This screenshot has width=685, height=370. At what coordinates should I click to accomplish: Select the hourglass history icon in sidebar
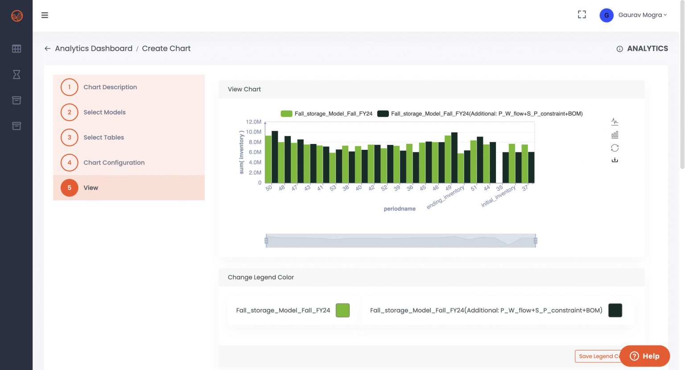click(x=16, y=74)
